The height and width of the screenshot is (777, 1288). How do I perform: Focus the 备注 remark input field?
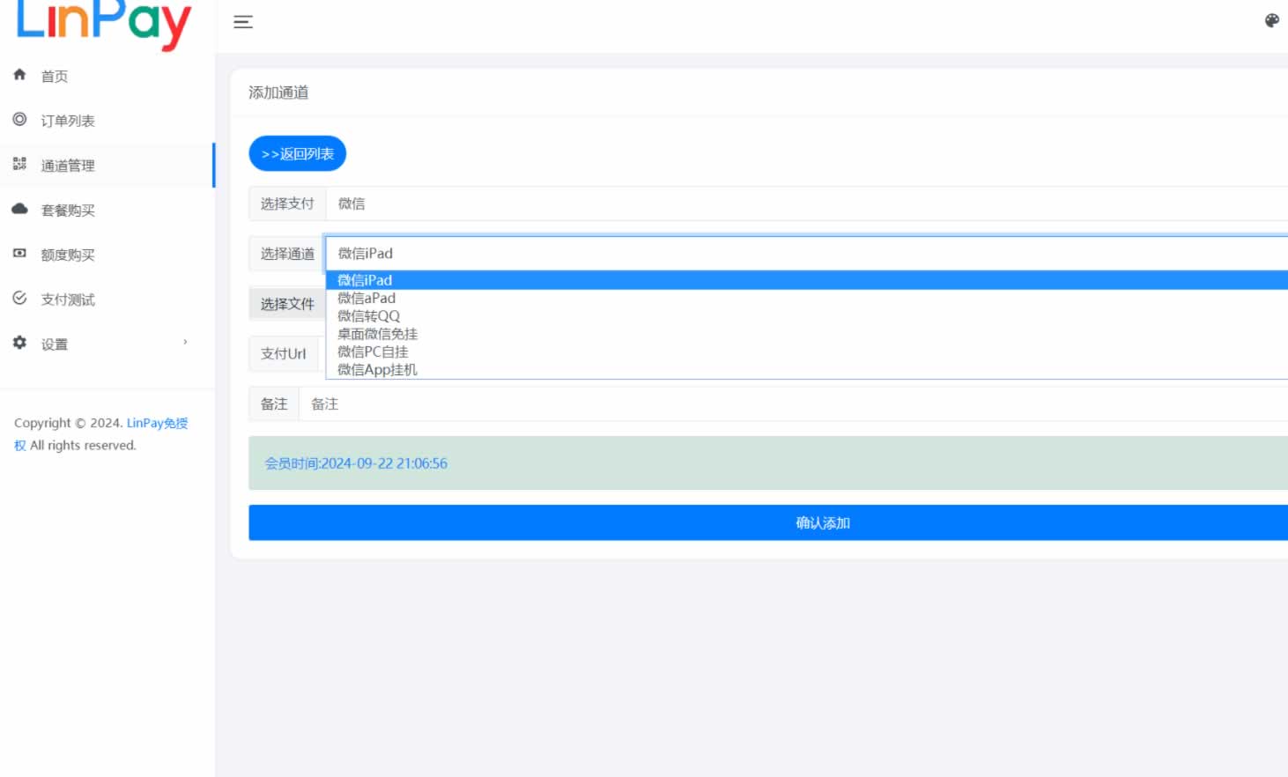tap(793, 404)
